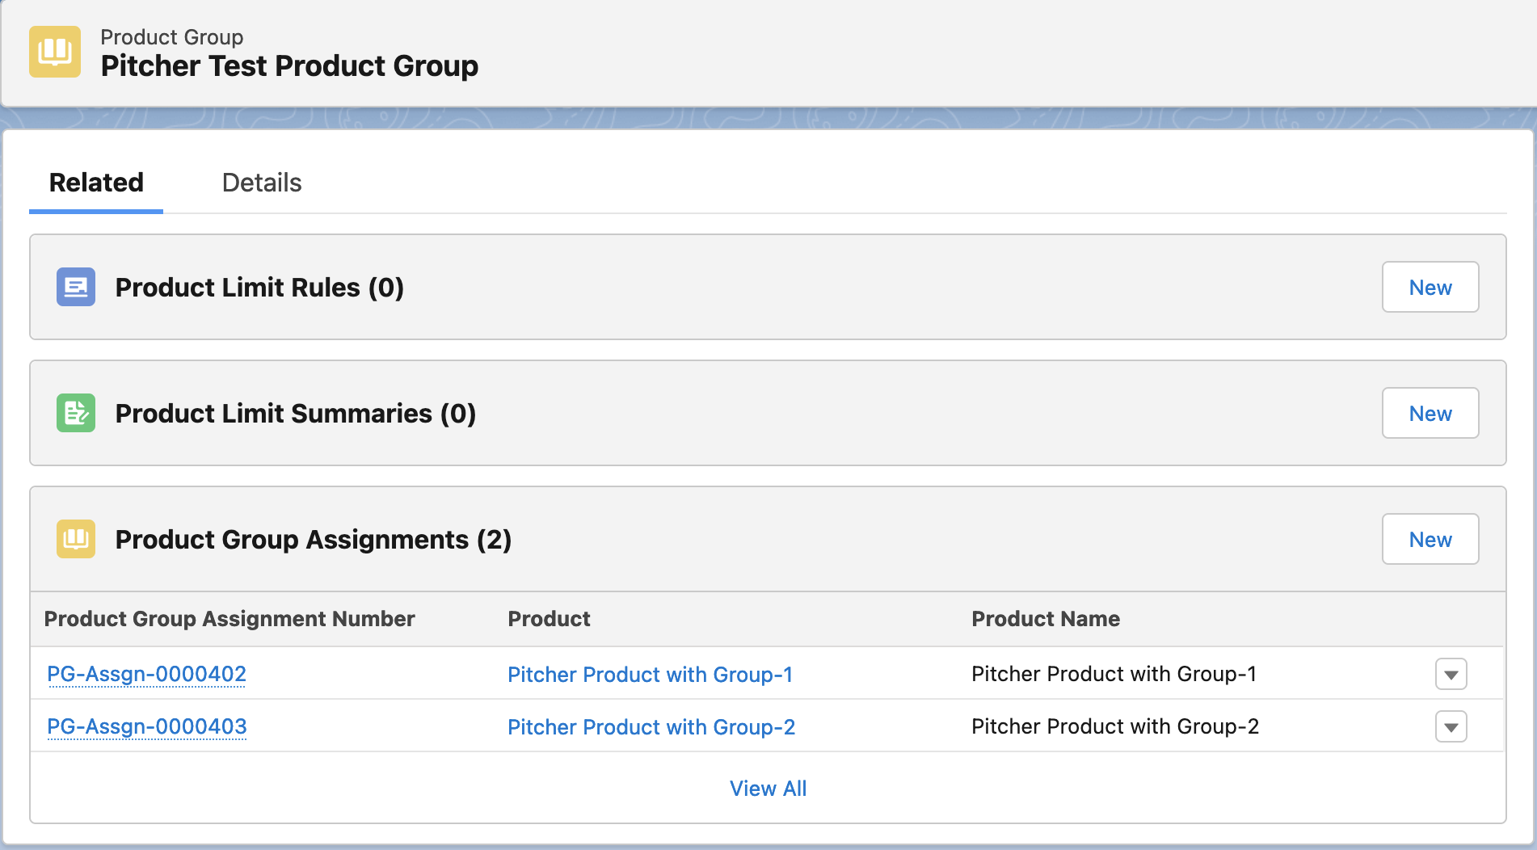Create New Product Limit Rule
Viewport: 1537px width, 850px height.
coord(1430,287)
